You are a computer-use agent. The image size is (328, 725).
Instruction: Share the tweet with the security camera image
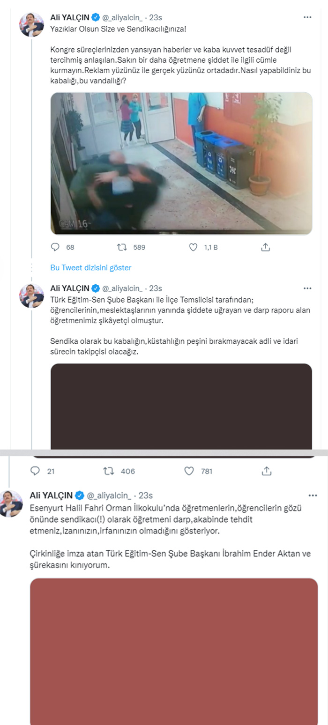[265, 247]
